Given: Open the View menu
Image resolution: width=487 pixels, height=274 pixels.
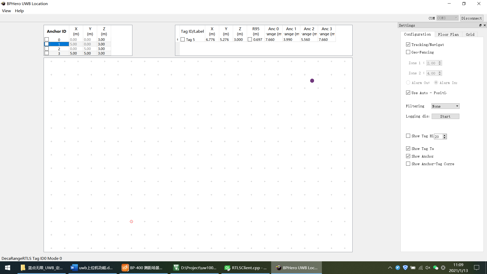Looking at the screenshot, I should coord(6,11).
